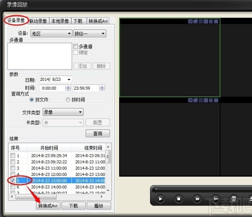
Task: Enable the 多通道 checkbox
Action: point(76,46)
